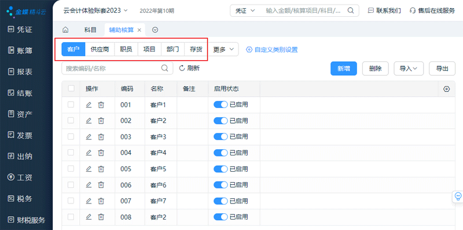
Task: Open the tab list circle chevron
Action: pyautogui.click(x=155, y=30)
